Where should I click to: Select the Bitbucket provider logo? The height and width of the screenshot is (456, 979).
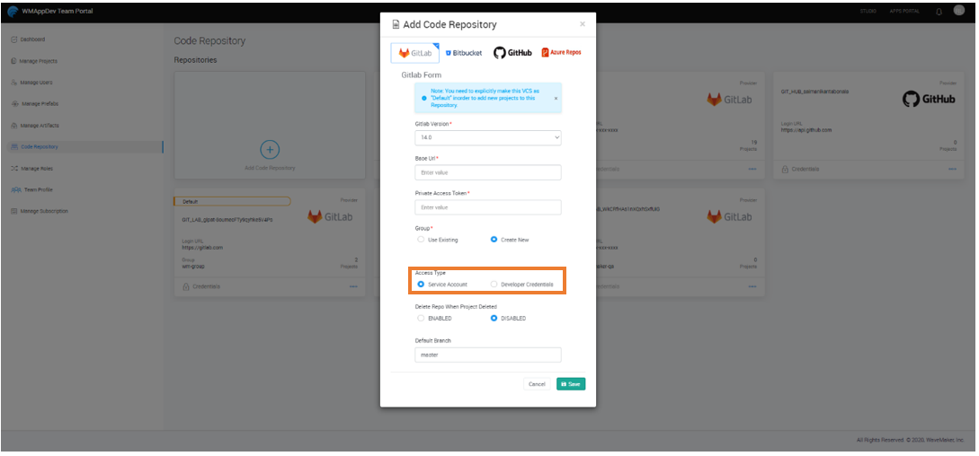point(464,53)
